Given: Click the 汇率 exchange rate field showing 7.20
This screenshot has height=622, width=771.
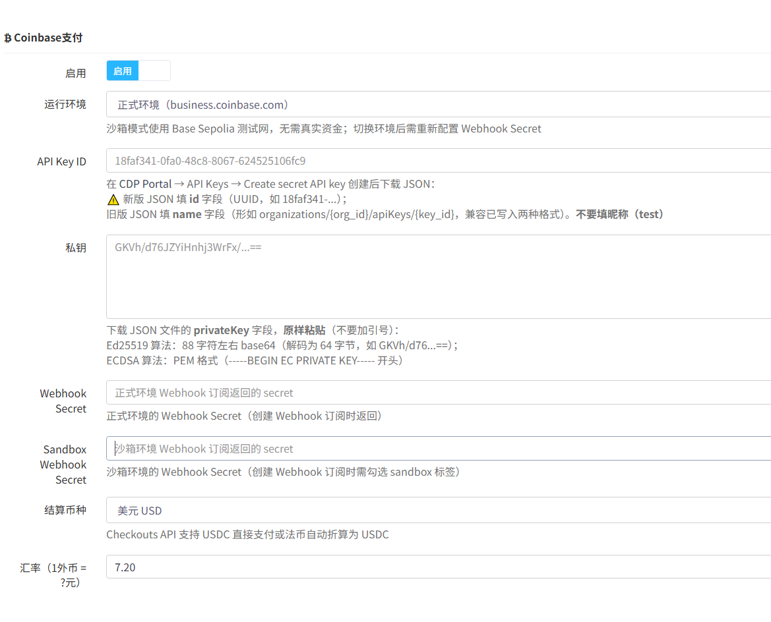Looking at the screenshot, I should [439, 567].
